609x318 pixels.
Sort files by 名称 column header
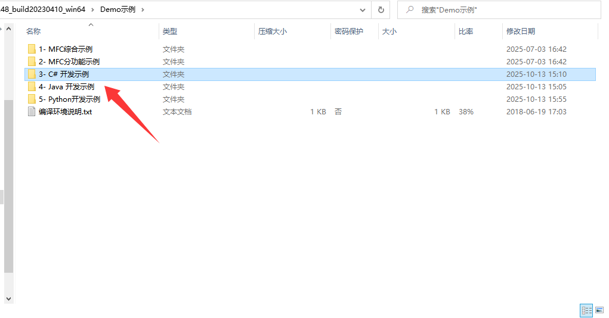pyautogui.click(x=33, y=32)
